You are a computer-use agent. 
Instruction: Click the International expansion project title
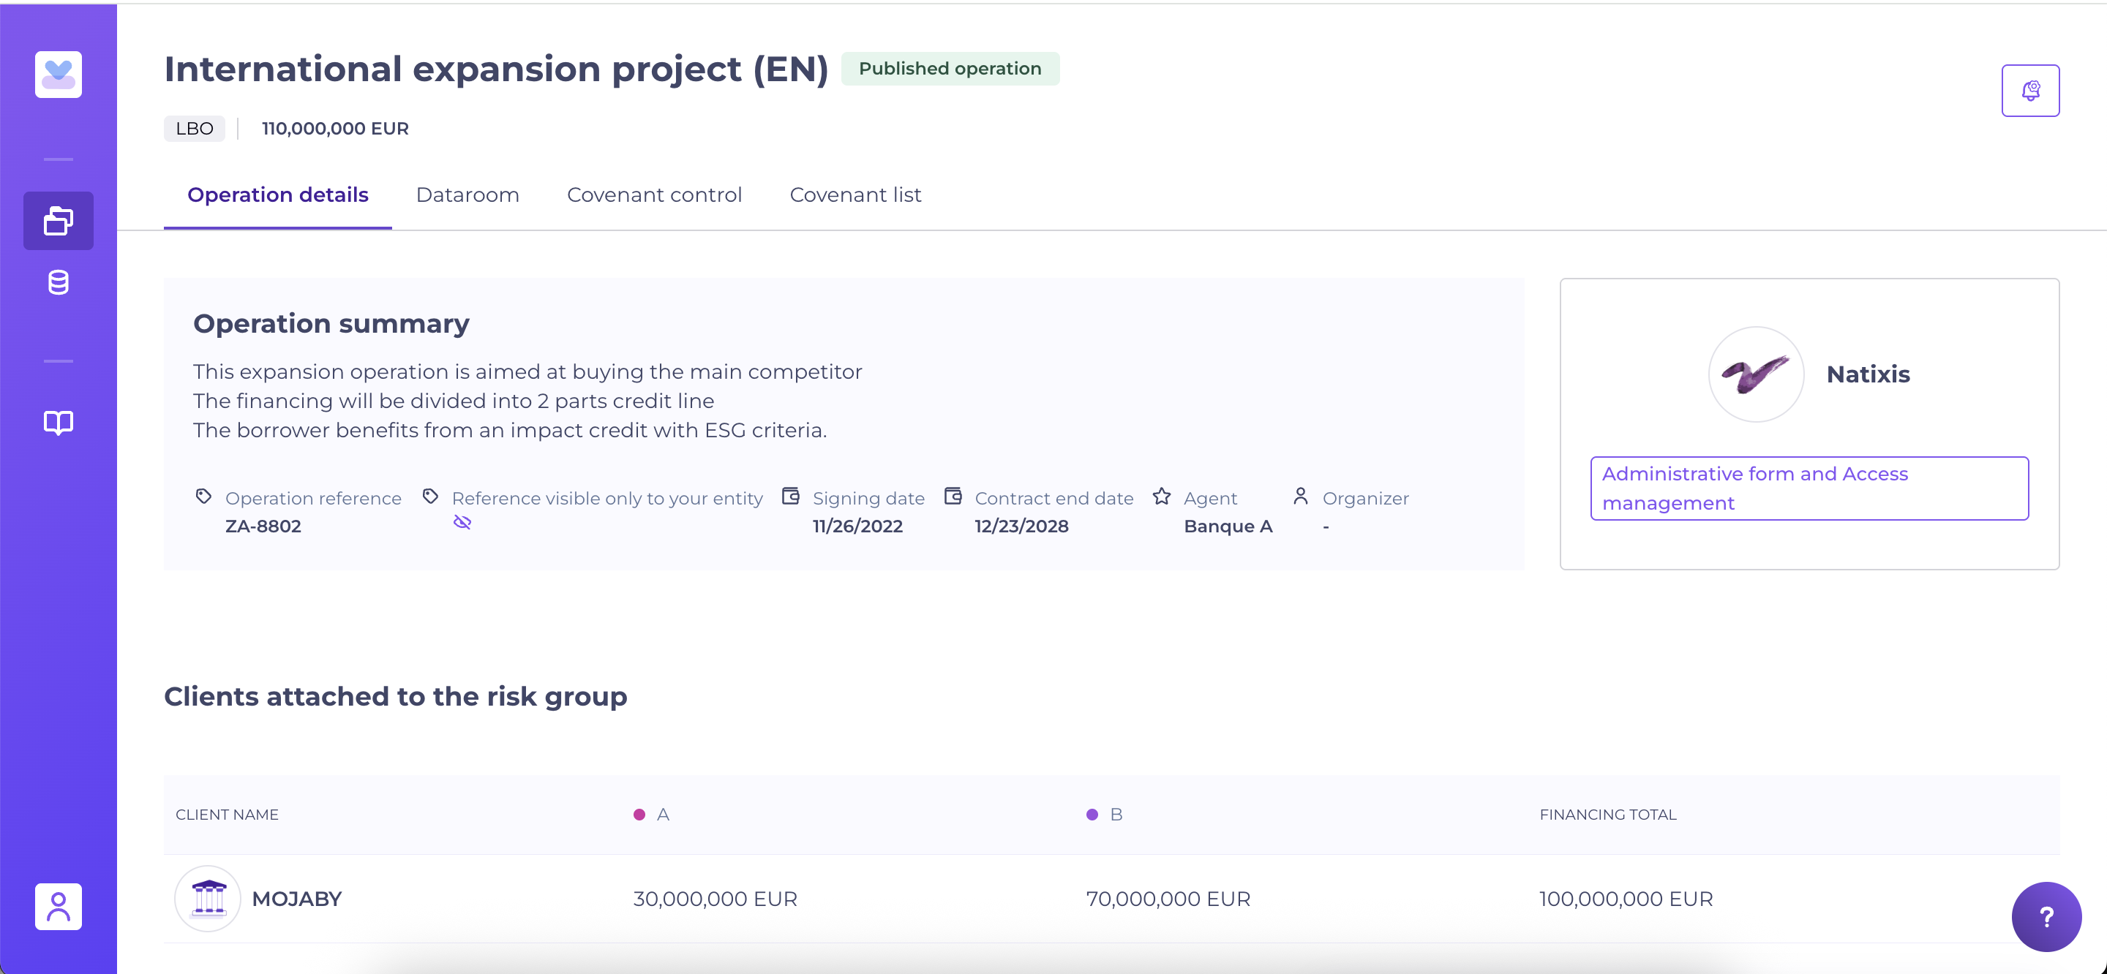pos(496,69)
